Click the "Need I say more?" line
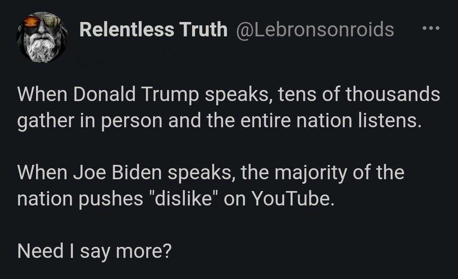Screen dimensions: 458x279 click(x=94, y=251)
